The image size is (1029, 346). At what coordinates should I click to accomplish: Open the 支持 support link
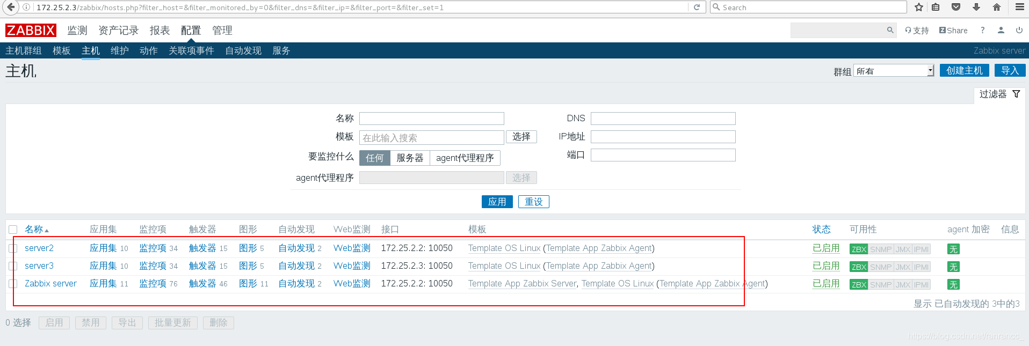[x=917, y=31]
